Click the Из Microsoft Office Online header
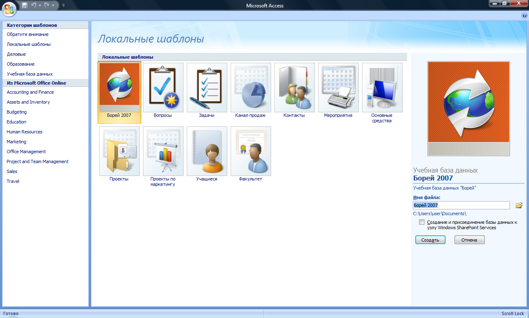The image size is (529, 318). [45, 83]
